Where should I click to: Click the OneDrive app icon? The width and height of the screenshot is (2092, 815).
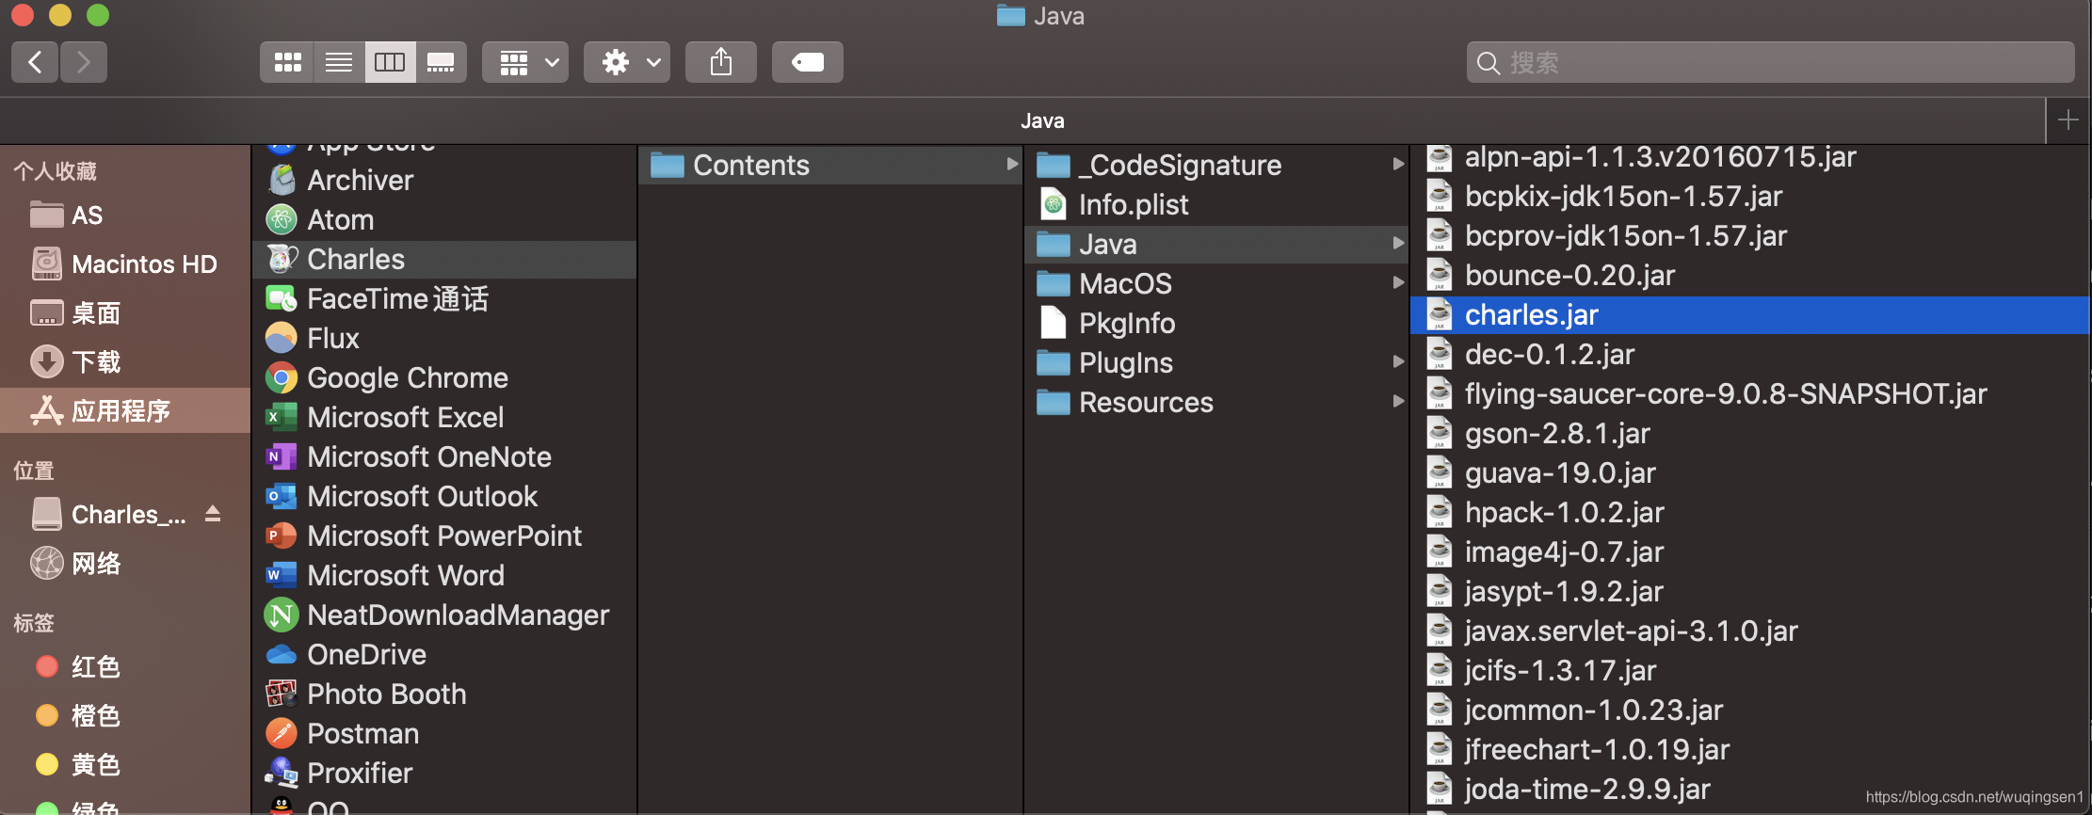point(282,654)
